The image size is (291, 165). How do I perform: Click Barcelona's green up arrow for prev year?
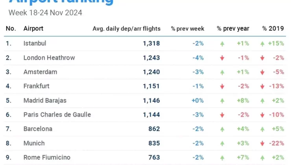coord(222,129)
